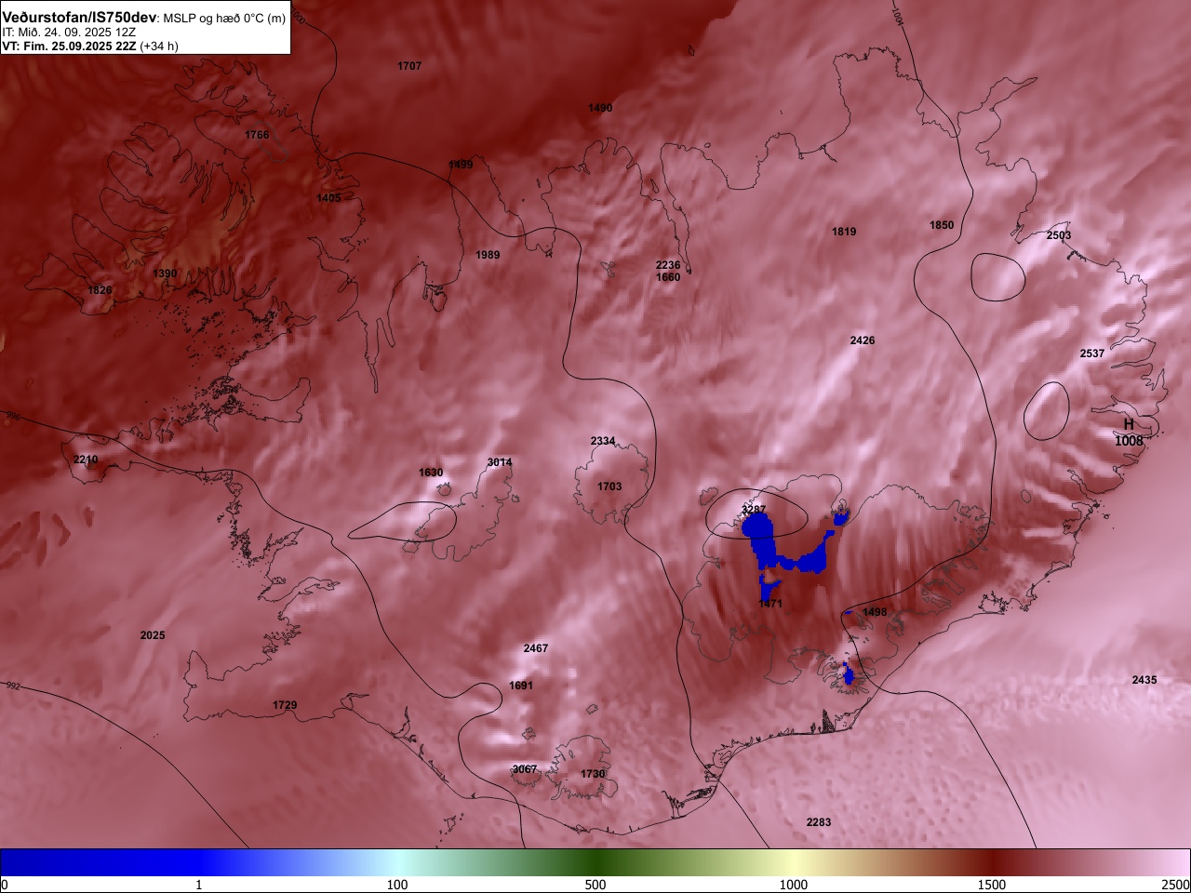Click the Veðurstofan/IS750dev title text
The image size is (1191, 893).
79,18
